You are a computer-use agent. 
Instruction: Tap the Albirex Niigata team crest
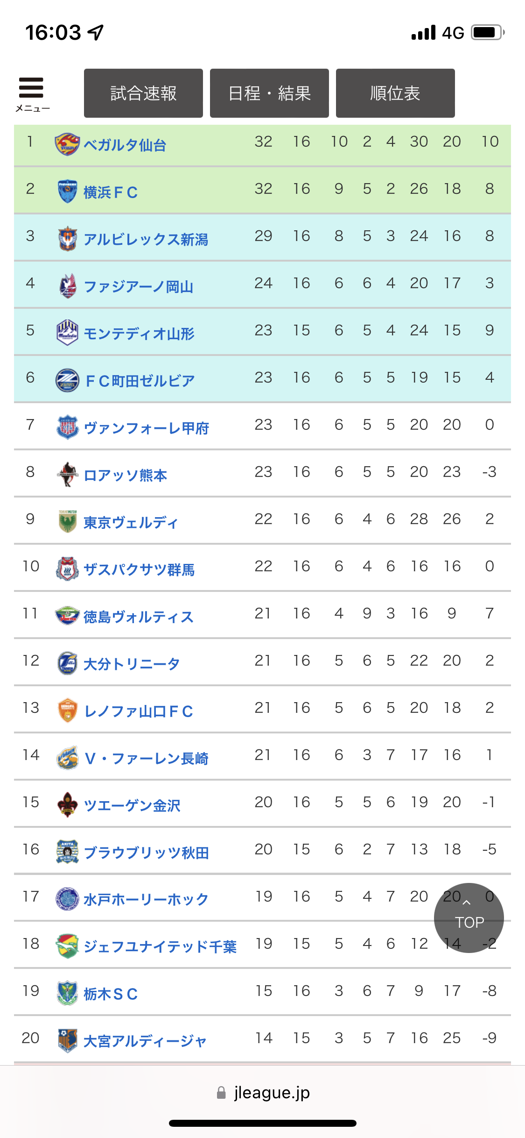pos(67,239)
